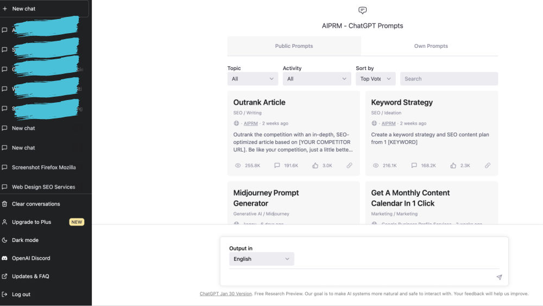543x306 pixels.
Task: Click views eye icon on Keyword Strategy card
Action: coord(376,165)
